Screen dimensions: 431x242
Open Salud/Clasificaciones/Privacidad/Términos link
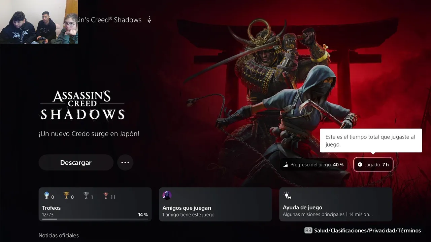click(x=367, y=231)
